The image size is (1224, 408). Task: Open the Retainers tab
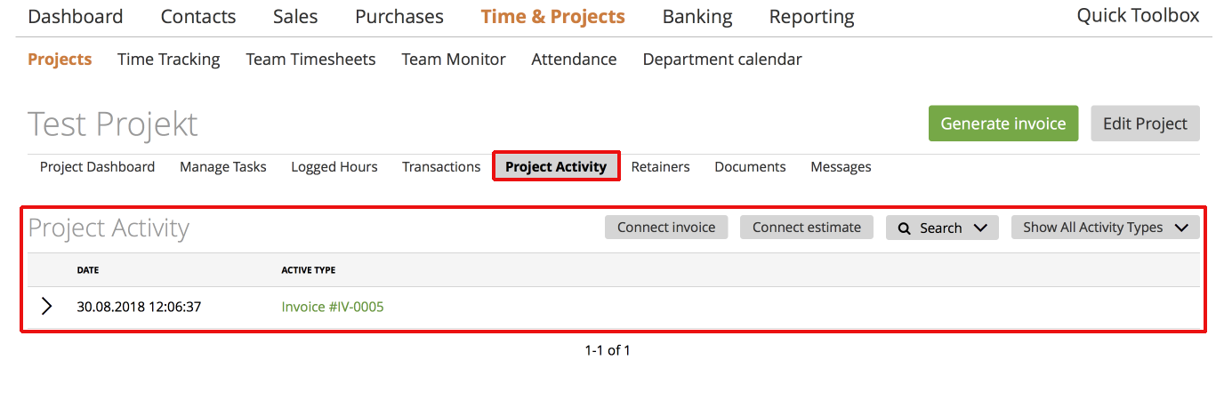(x=661, y=167)
